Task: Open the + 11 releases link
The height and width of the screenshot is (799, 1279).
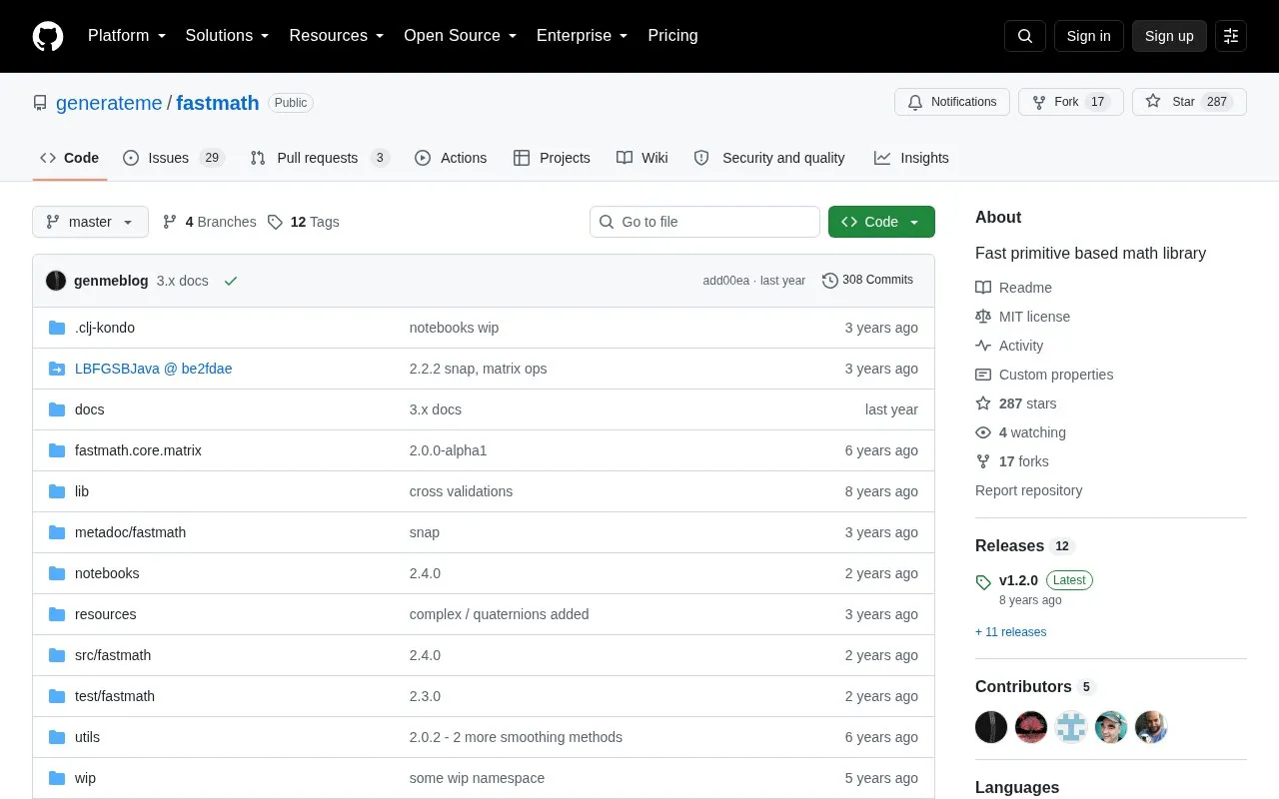Action: (1010, 632)
